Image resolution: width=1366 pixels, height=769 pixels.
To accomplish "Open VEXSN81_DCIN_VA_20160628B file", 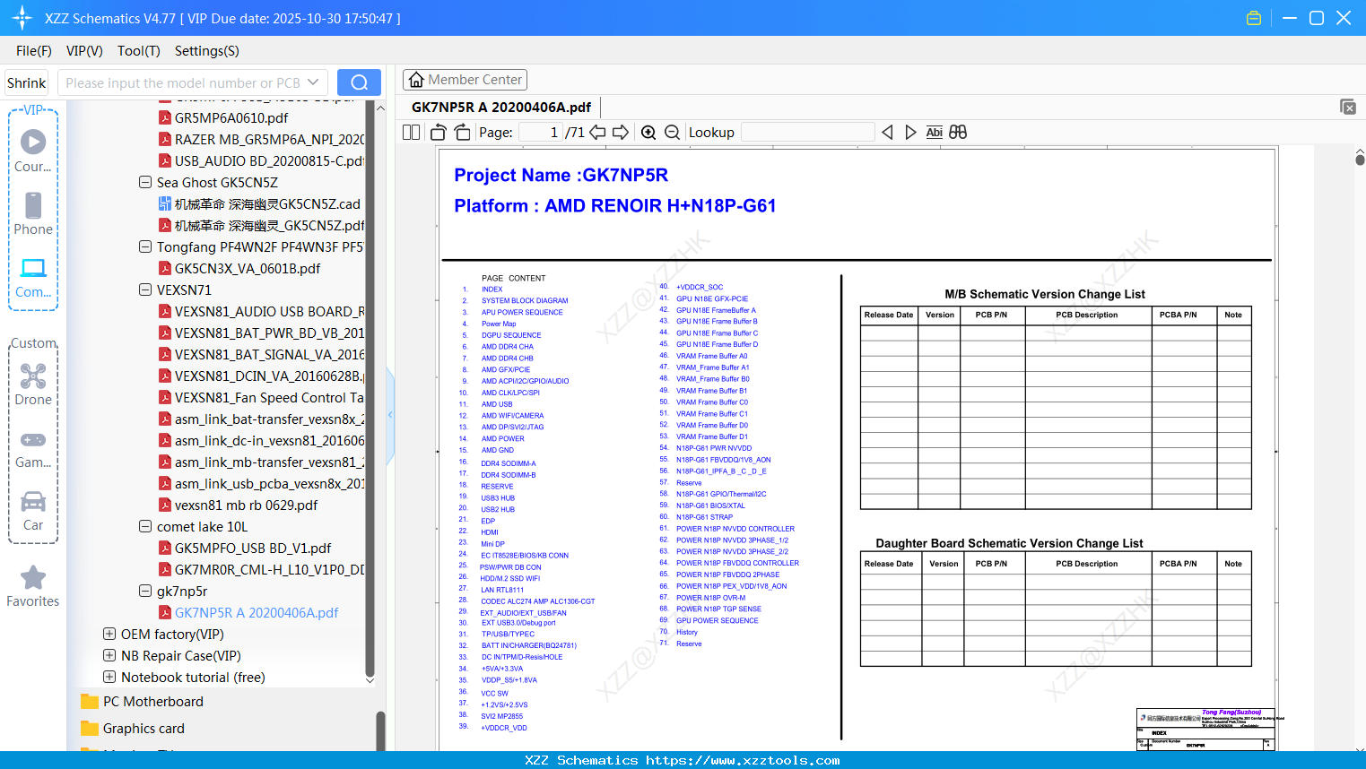I will (x=269, y=376).
